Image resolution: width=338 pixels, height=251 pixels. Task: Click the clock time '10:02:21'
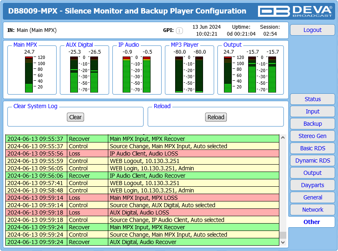pyautogui.click(x=206, y=34)
